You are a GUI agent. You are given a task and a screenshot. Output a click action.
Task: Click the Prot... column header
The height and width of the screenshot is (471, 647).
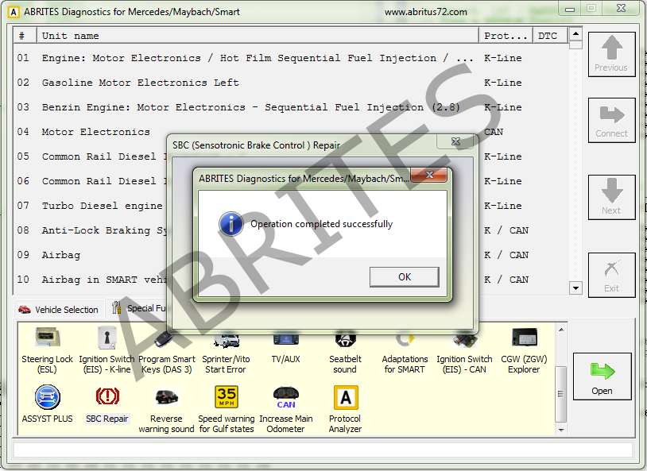506,36
